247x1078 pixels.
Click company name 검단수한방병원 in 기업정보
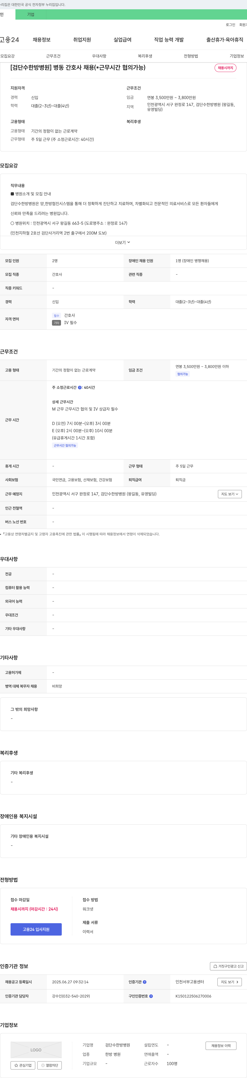(x=118, y=1045)
